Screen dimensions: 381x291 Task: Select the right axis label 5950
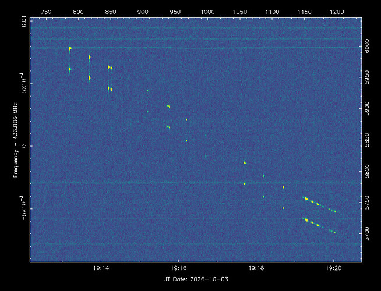[367, 77]
